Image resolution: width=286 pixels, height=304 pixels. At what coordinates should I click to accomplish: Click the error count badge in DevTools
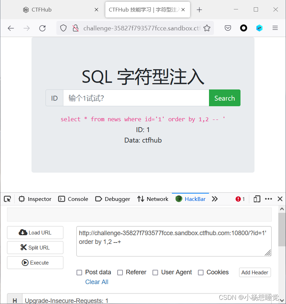240,199
